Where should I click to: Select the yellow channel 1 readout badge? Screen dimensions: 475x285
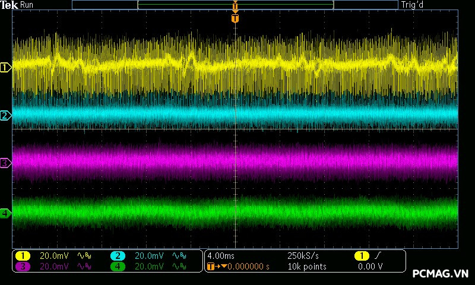[x=23, y=256]
